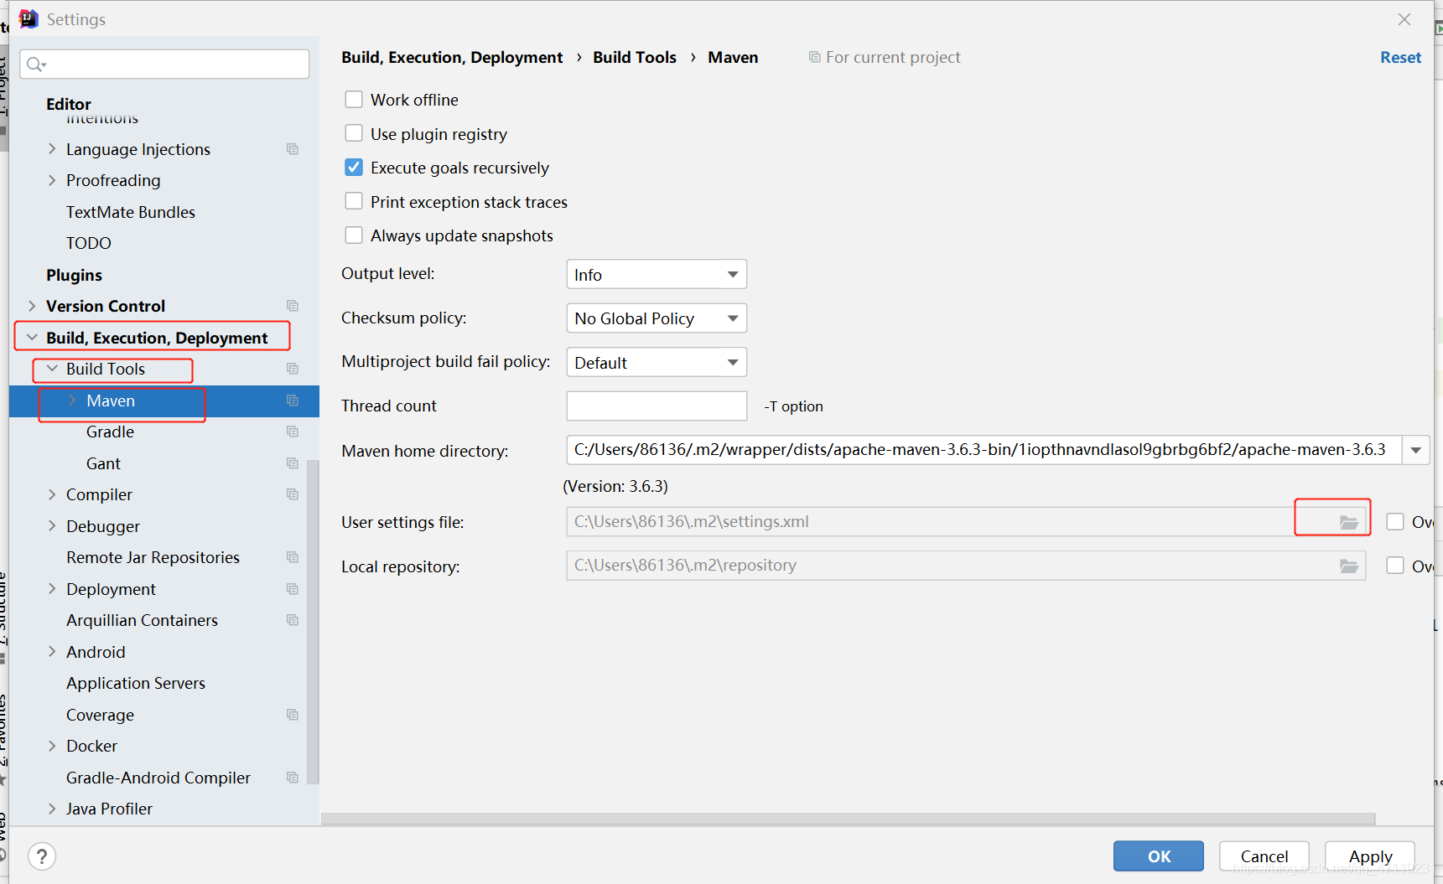This screenshot has width=1443, height=884.
Task: Click the project-level icon next to Gradle
Action: pos(293,432)
